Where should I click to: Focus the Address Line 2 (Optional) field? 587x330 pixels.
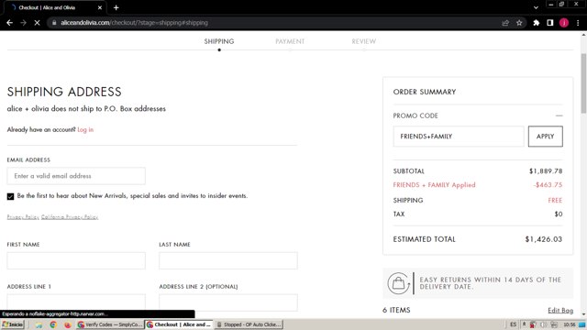coord(228,302)
